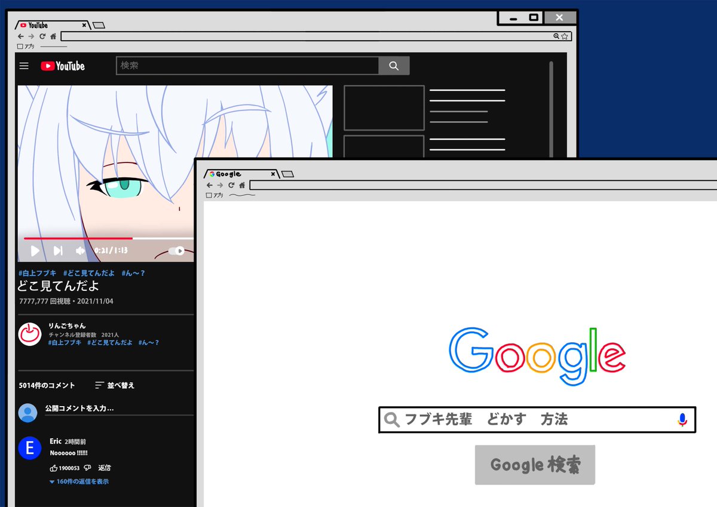Viewport: 717px width, 507px height.
Task: Open a new tab in Google window
Action: pyautogui.click(x=287, y=174)
